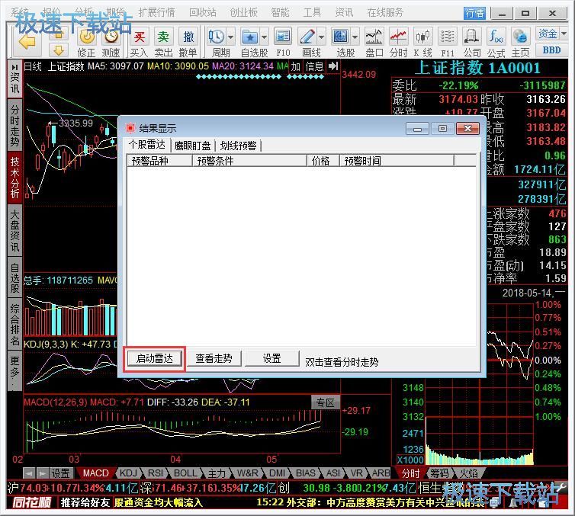Click the 查看走势 button
575x516 pixels.
[214, 359]
